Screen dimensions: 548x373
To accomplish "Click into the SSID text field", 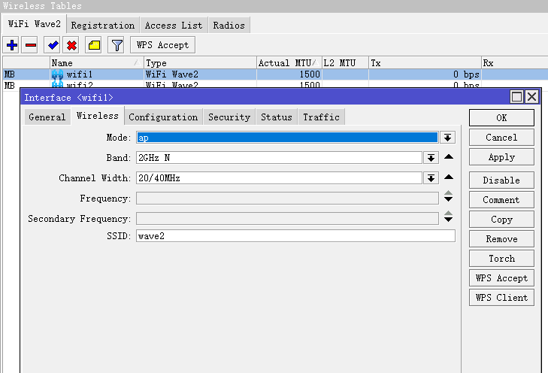I will tap(295, 236).
